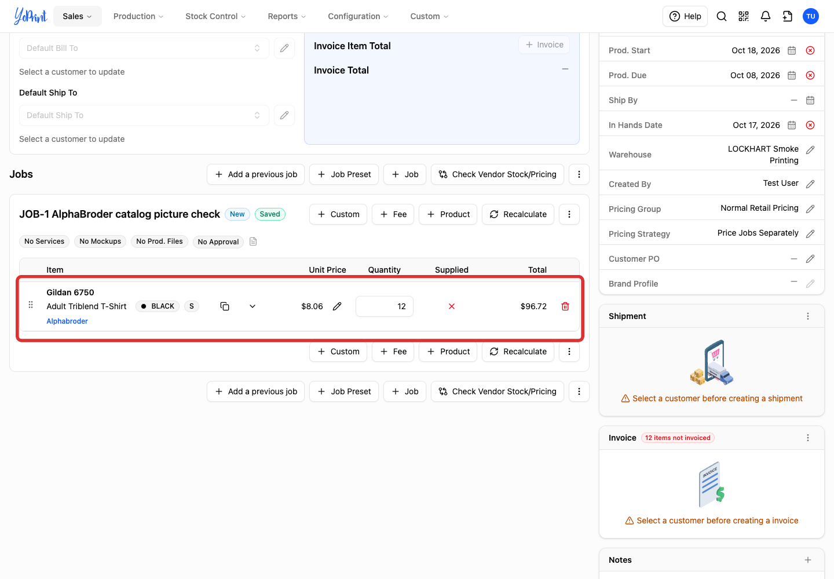The height and width of the screenshot is (579, 834).
Task: Open the Default Ship To dropdown
Action: [x=144, y=115]
